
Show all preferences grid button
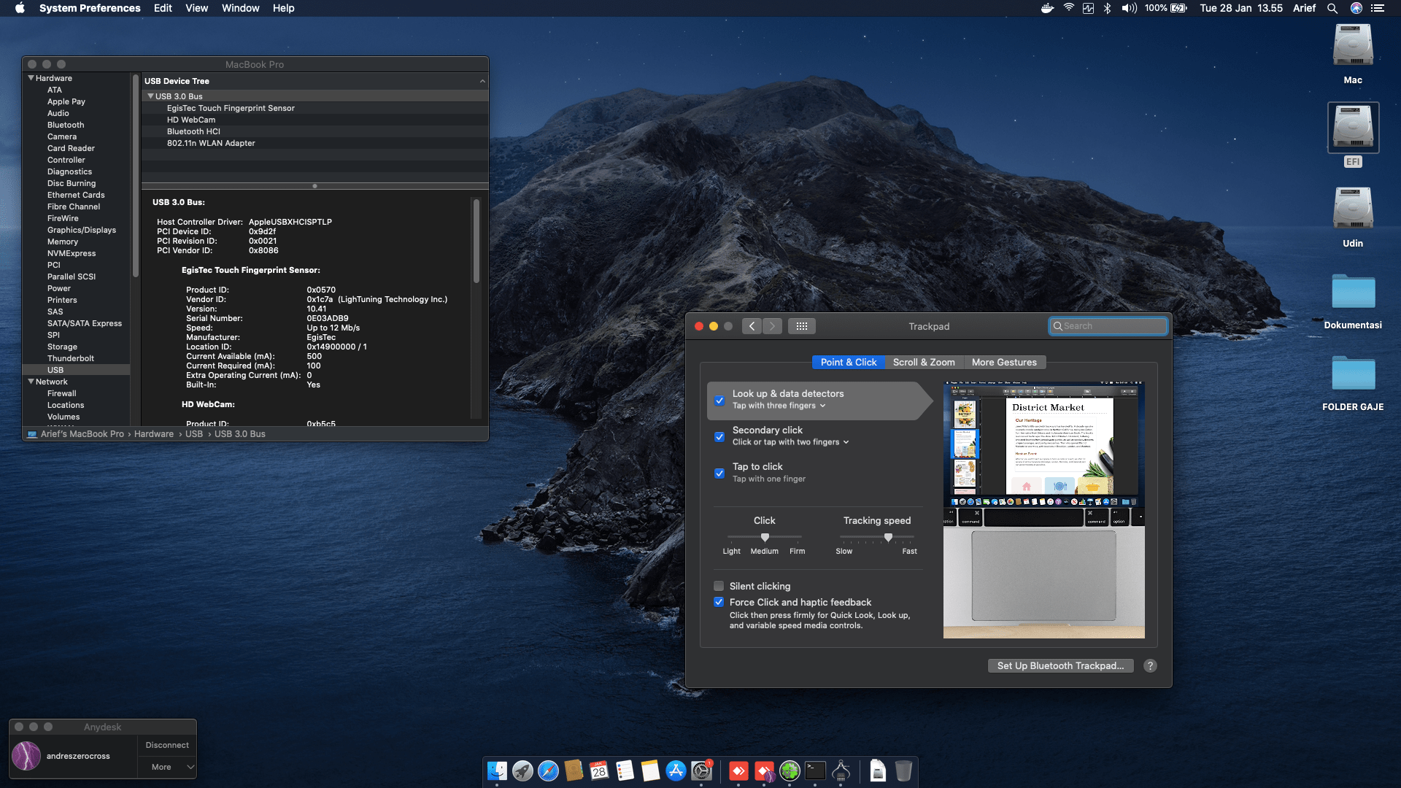click(802, 326)
